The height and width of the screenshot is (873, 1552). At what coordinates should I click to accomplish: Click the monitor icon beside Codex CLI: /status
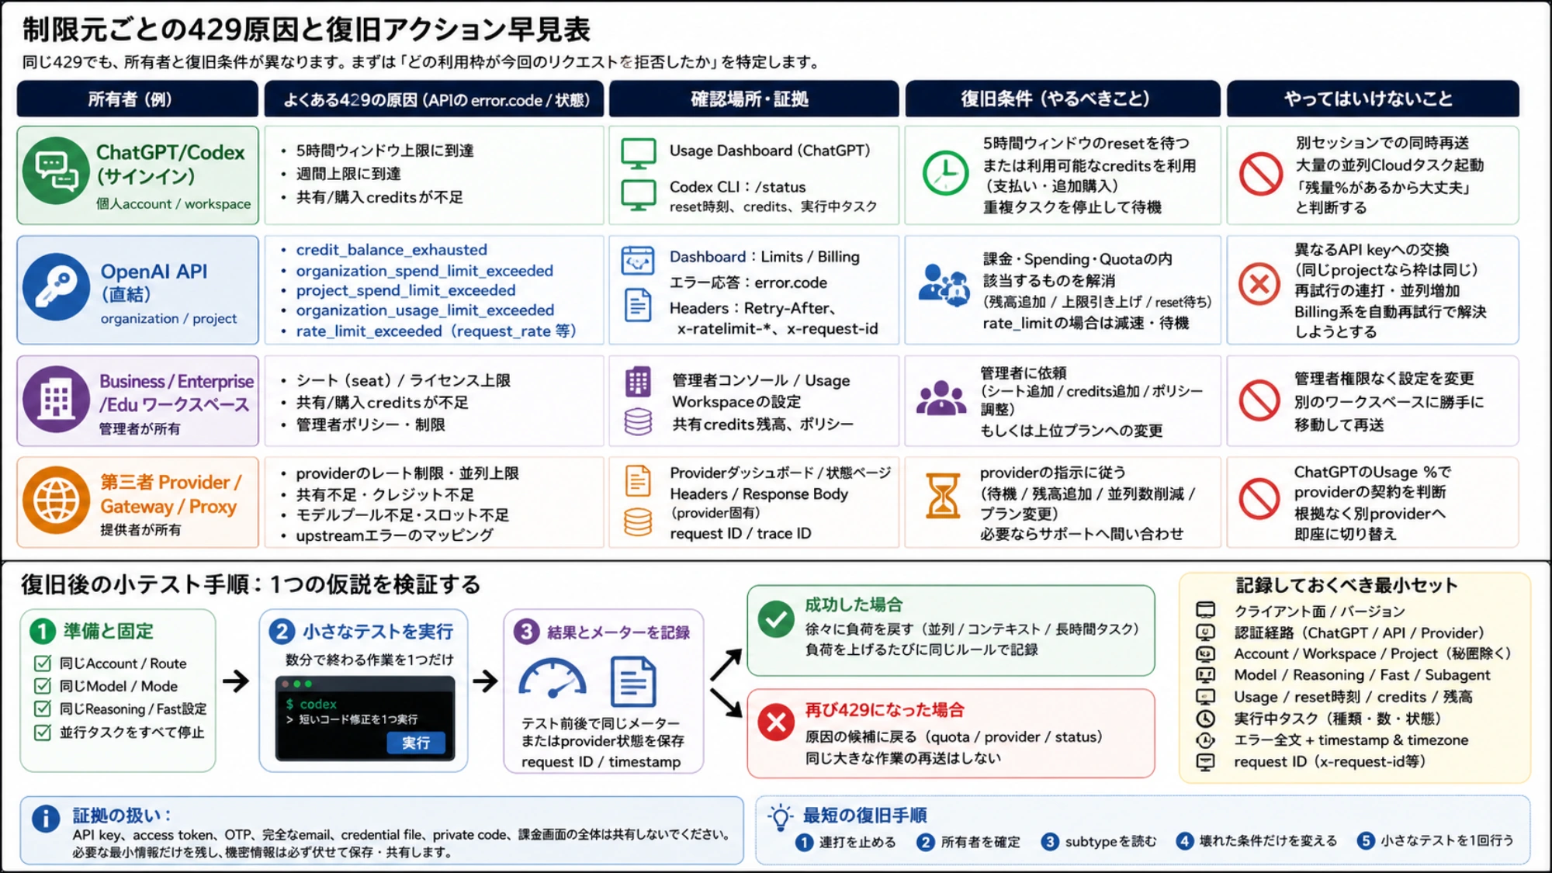(638, 195)
